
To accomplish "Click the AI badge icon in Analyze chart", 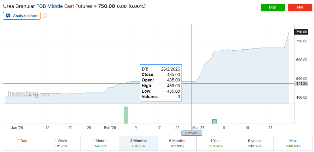I will tap(8, 16).
